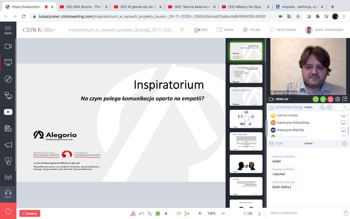Click the raise hand icon in chat

(345, 213)
